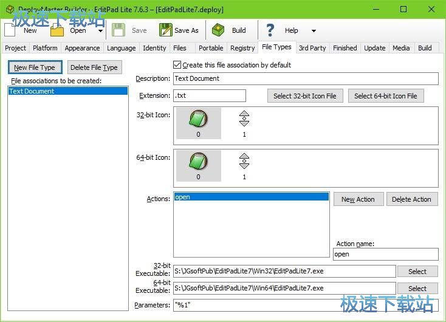Screen dimensions: 446x322
Task: Open the Portable tab
Action: pyautogui.click(x=211, y=48)
